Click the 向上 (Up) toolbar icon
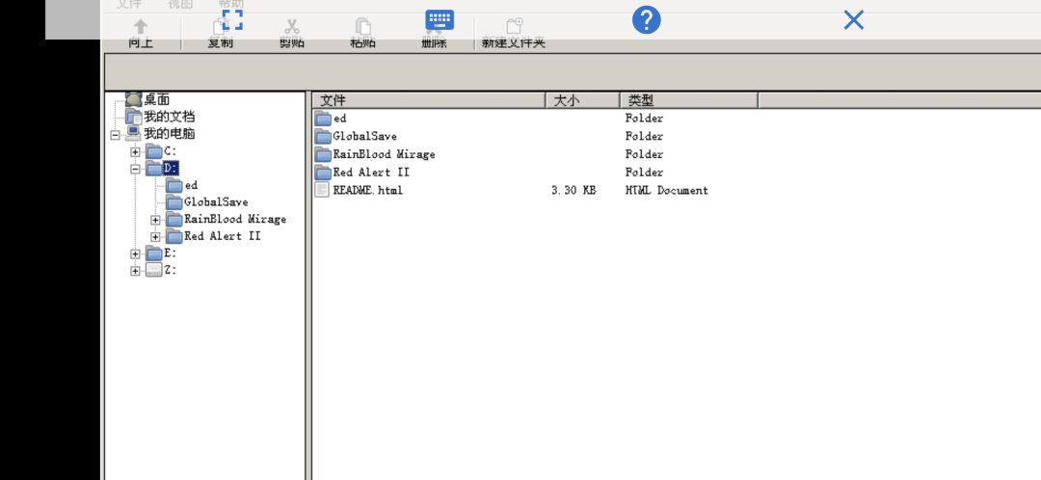 [x=141, y=28]
